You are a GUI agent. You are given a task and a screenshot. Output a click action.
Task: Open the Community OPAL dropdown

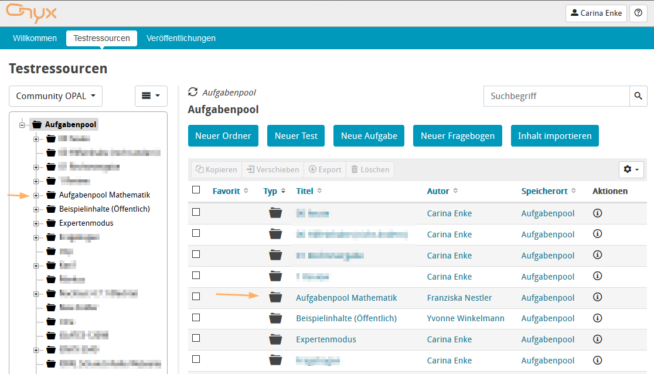[x=56, y=96]
